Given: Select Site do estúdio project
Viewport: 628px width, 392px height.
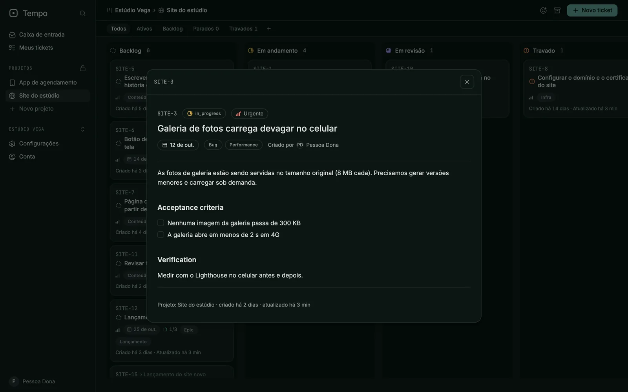Looking at the screenshot, I should click(x=48, y=96).
